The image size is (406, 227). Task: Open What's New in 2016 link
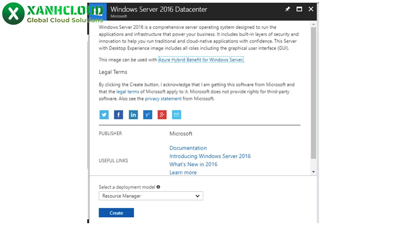pyautogui.click(x=193, y=164)
